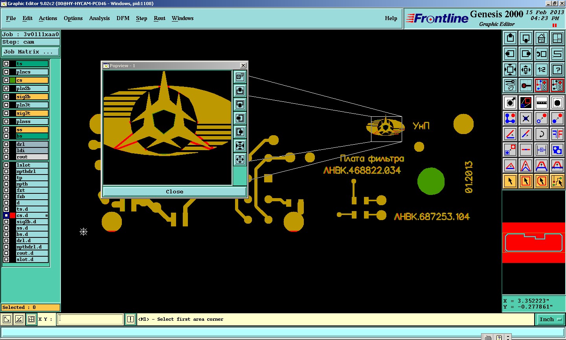Select the bs layer name
Screen dimensions: 566x340
[32, 136]
